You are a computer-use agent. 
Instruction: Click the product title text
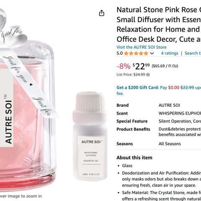[x=159, y=25]
